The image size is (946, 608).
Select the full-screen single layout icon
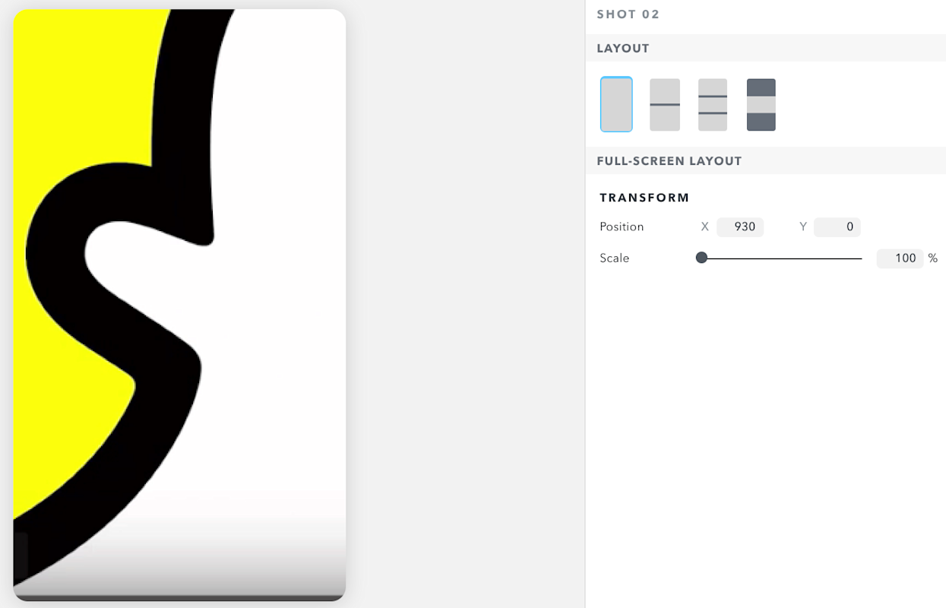point(616,104)
